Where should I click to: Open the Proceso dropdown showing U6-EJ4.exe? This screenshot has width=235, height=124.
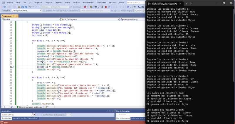[26, 10]
